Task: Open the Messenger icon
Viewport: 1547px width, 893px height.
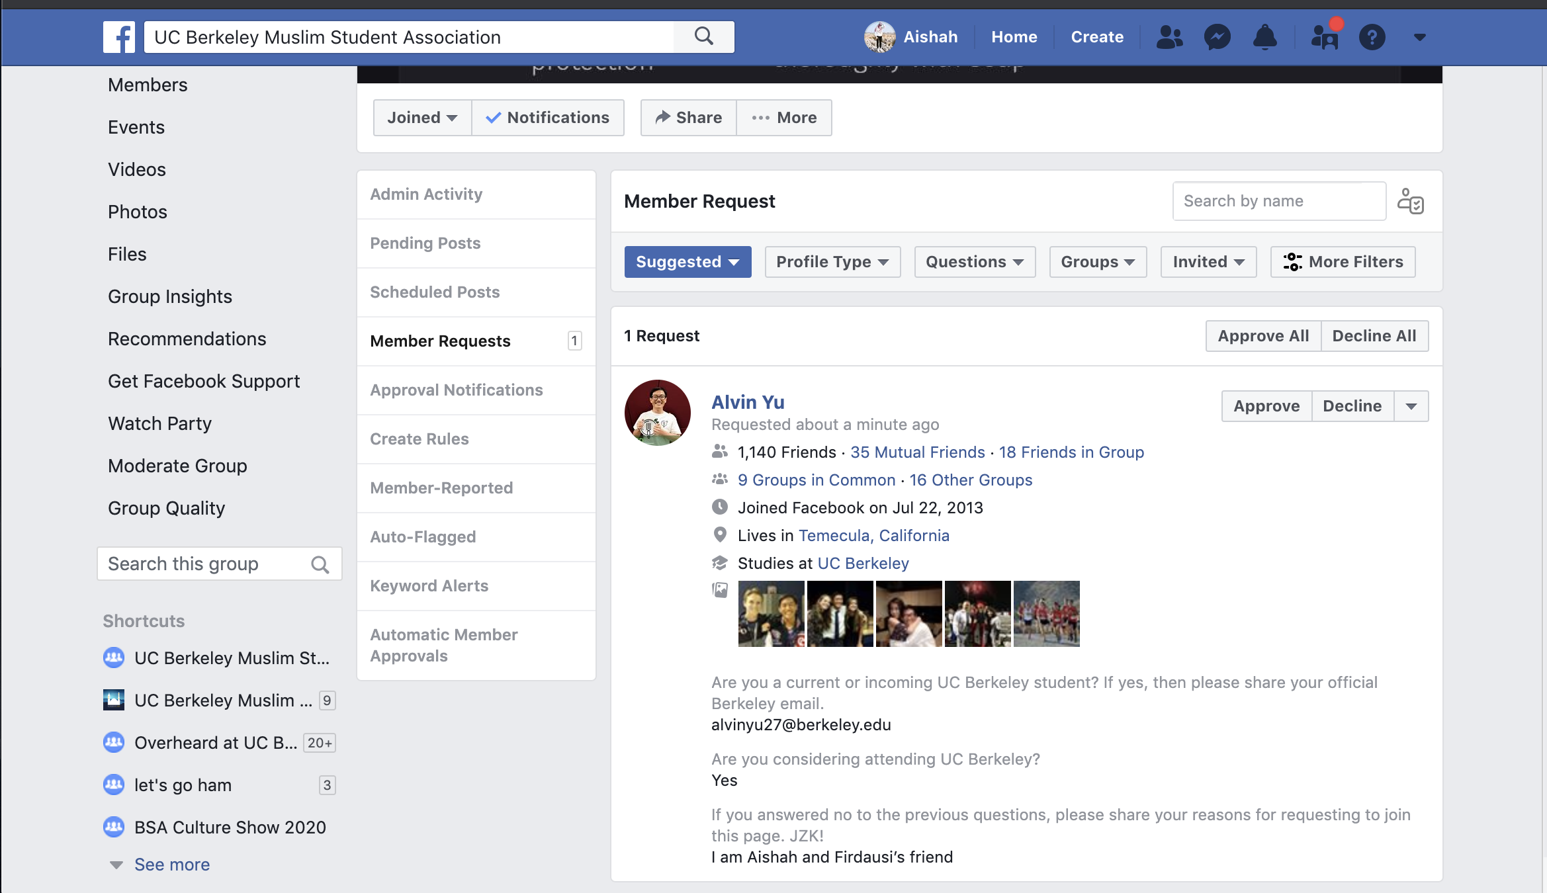Action: [1217, 37]
